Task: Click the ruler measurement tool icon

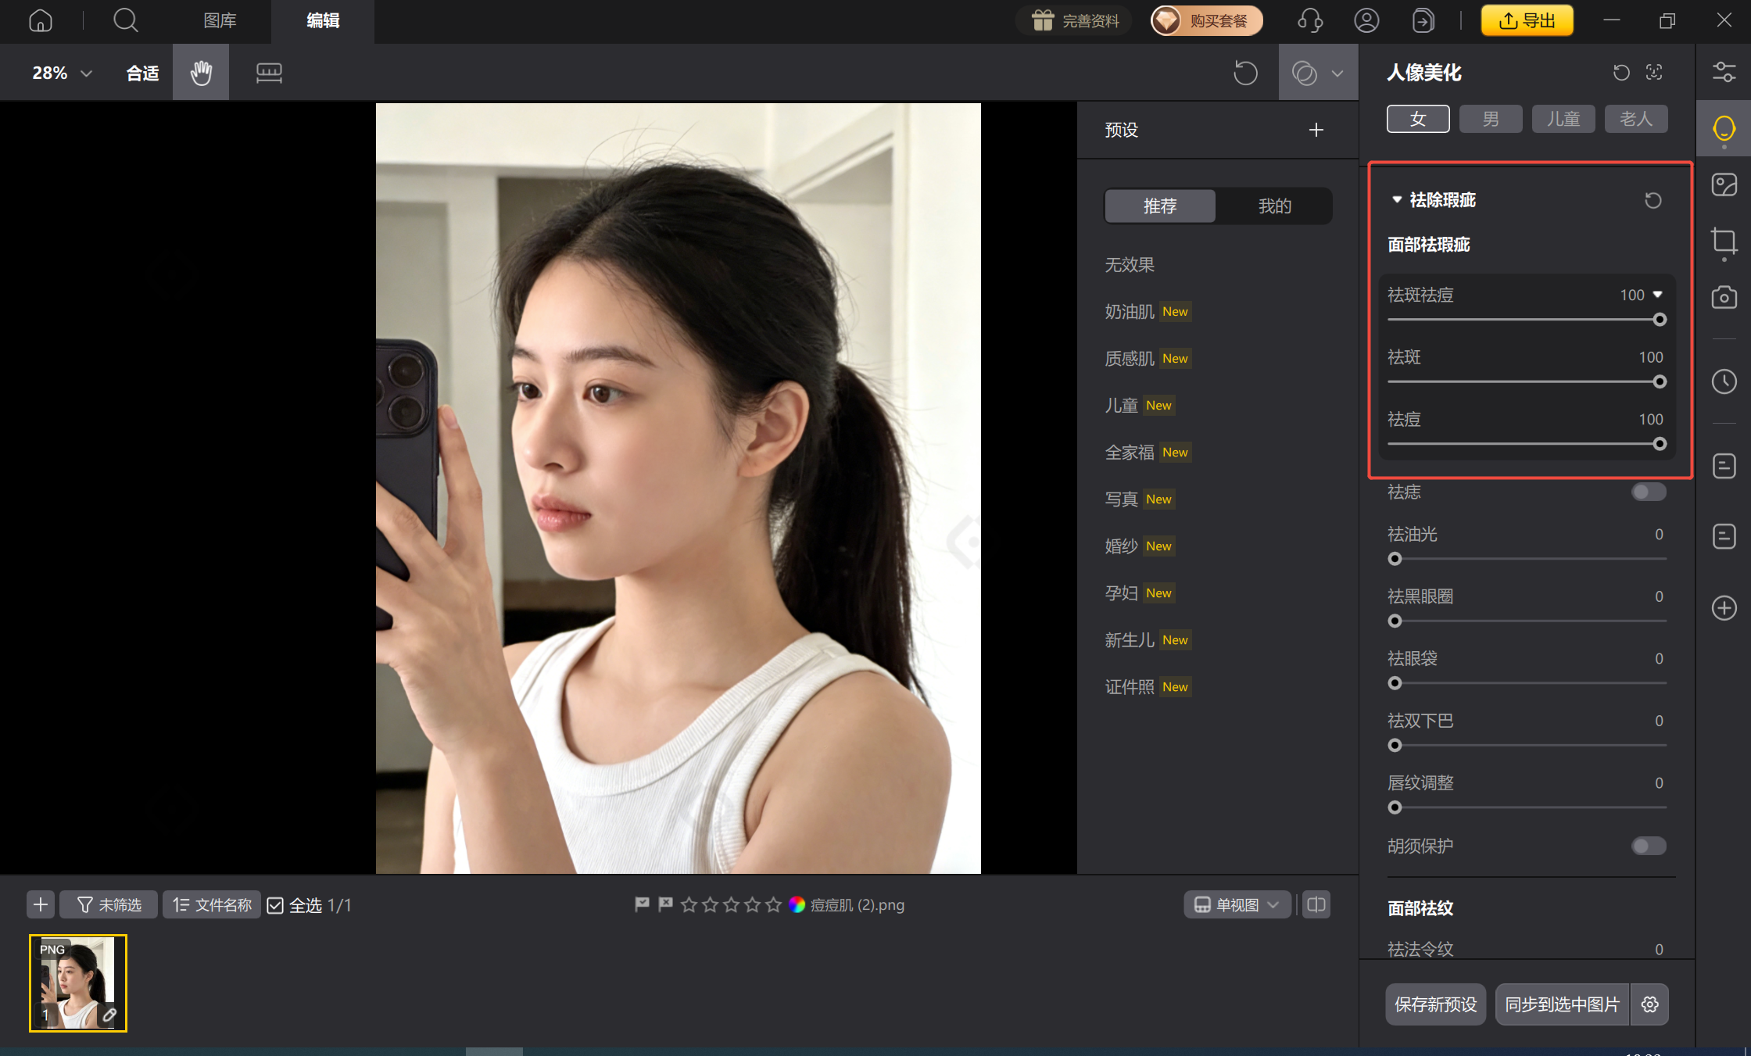Action: (x=269, y=73)
